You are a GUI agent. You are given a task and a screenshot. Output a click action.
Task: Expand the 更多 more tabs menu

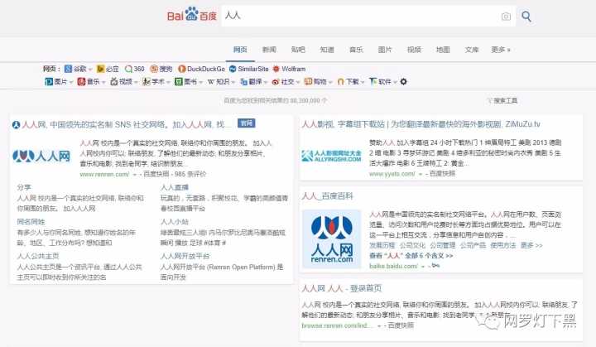click(501, 50)
